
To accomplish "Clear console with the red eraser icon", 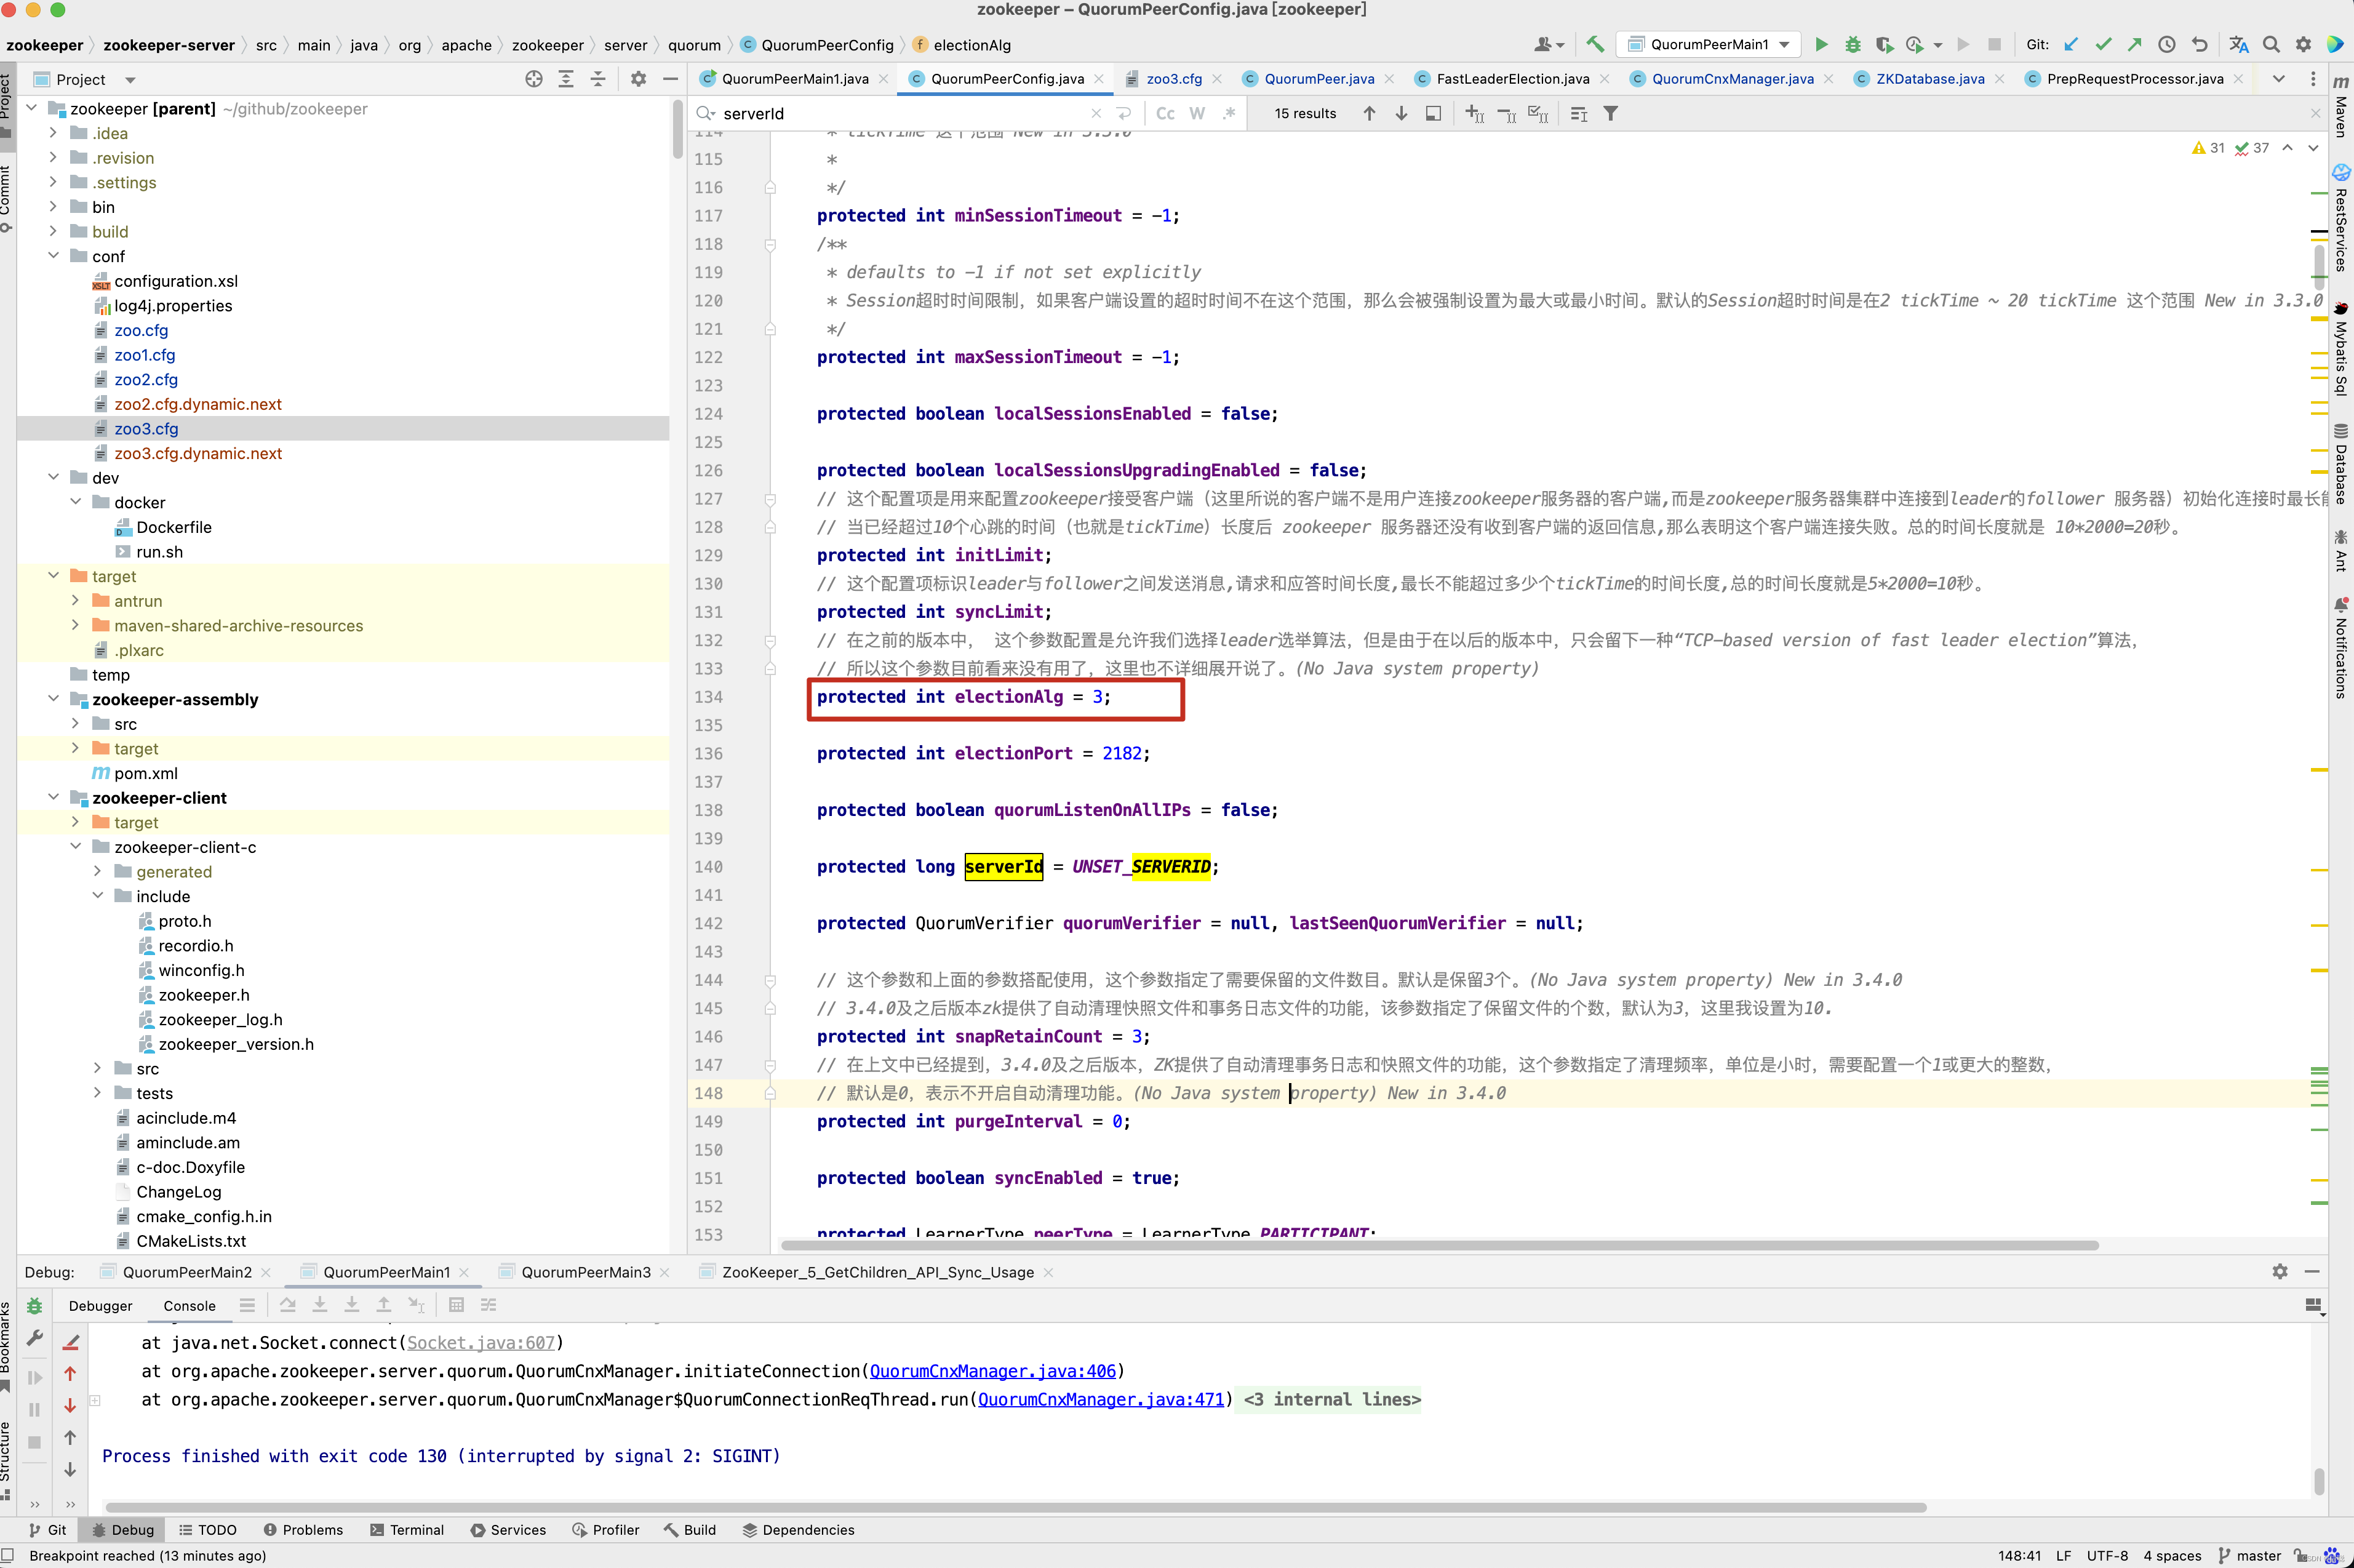I will pyautogui.click(x=71, y=1342).
